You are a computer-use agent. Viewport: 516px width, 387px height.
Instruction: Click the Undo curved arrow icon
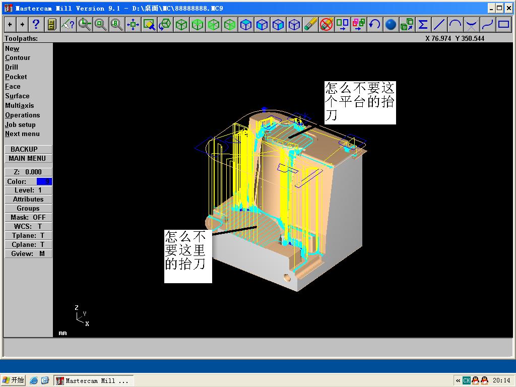point(374,24)
